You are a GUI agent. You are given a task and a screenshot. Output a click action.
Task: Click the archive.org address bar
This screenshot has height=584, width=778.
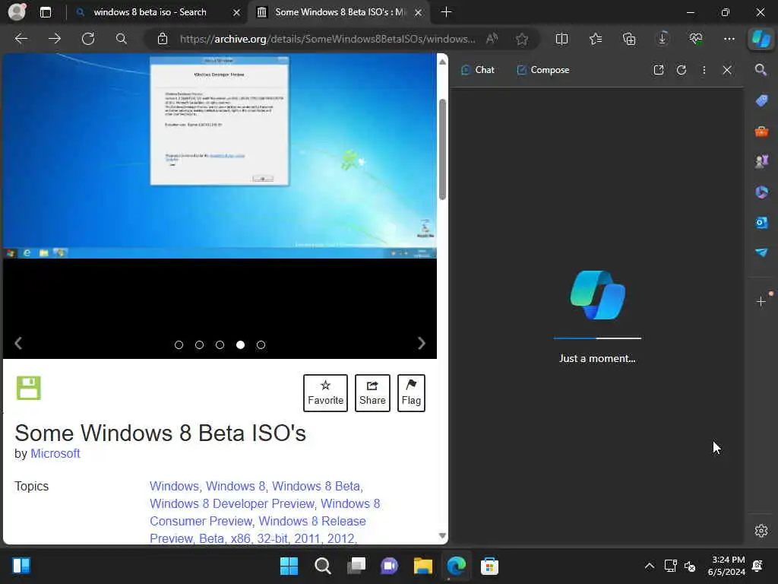coord(327,39)
